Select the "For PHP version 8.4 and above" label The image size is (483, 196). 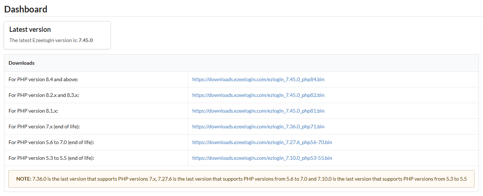[x=43, y=79]
